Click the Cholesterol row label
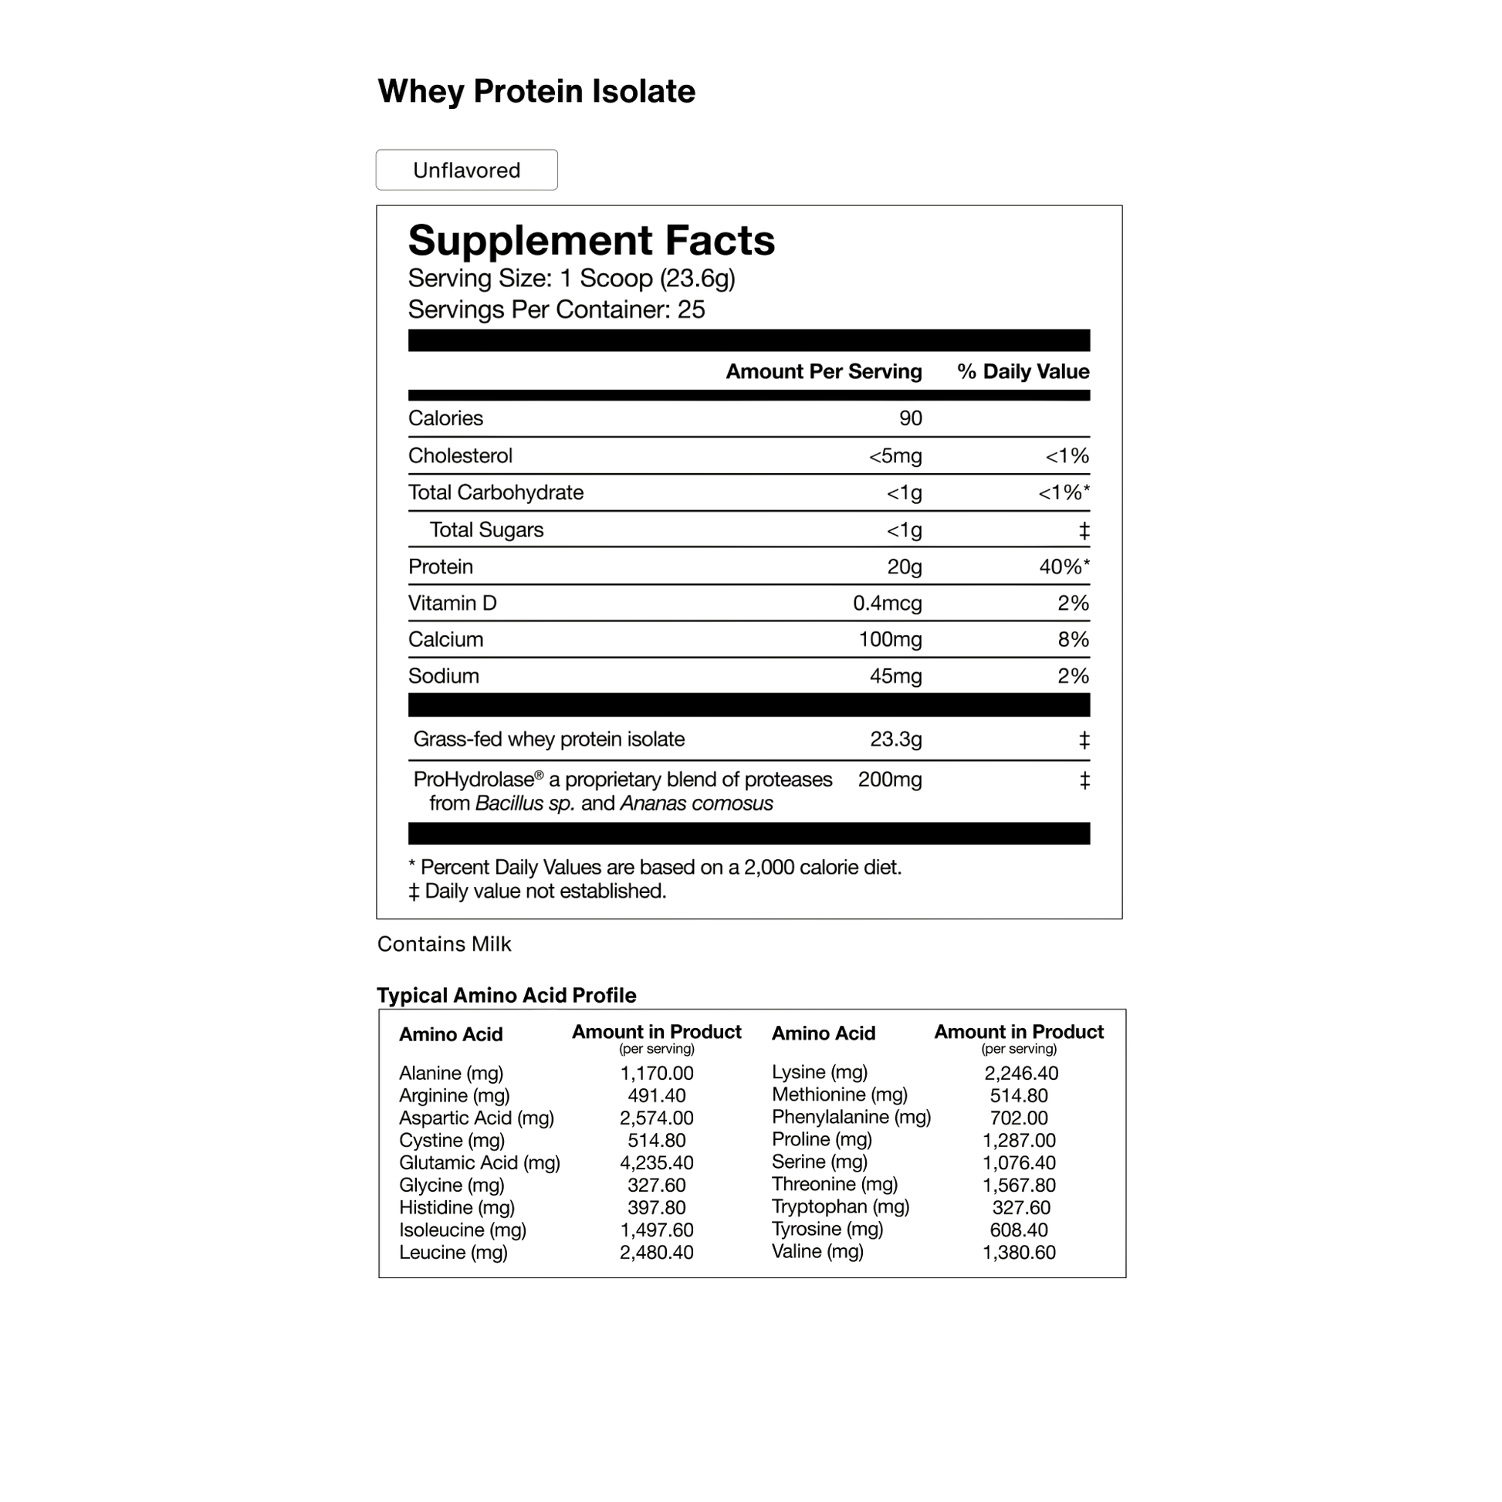The image size is (1502, 1502). [x=459, y=455]
